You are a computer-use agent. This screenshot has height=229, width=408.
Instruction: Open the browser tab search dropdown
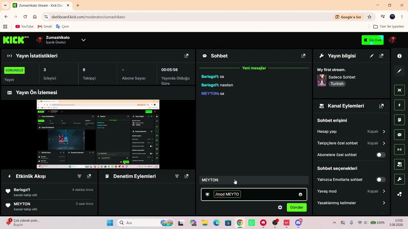[5, 5]
